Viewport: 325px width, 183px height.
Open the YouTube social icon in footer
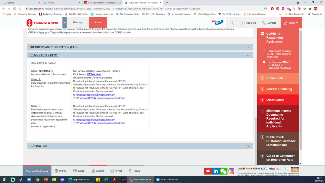pos(208,171)
